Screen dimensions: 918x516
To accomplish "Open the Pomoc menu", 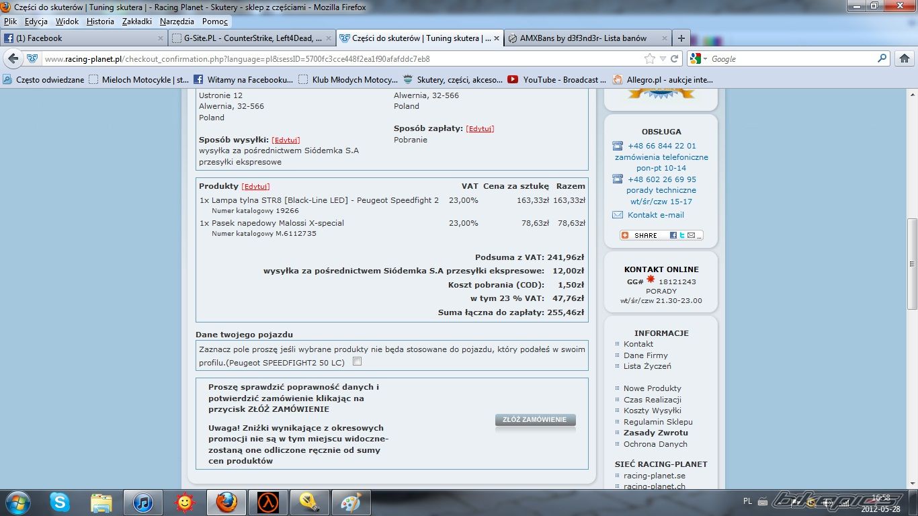I will 215,21.
